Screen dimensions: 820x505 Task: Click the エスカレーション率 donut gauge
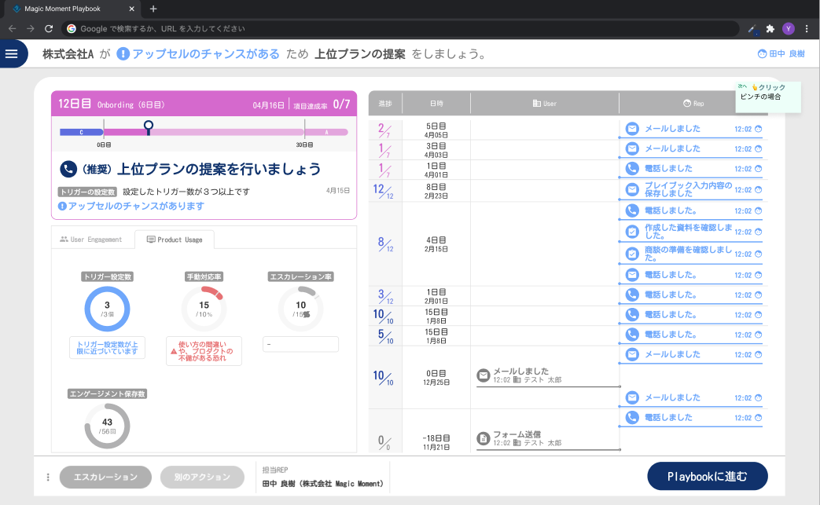click(x=300, y=309)
